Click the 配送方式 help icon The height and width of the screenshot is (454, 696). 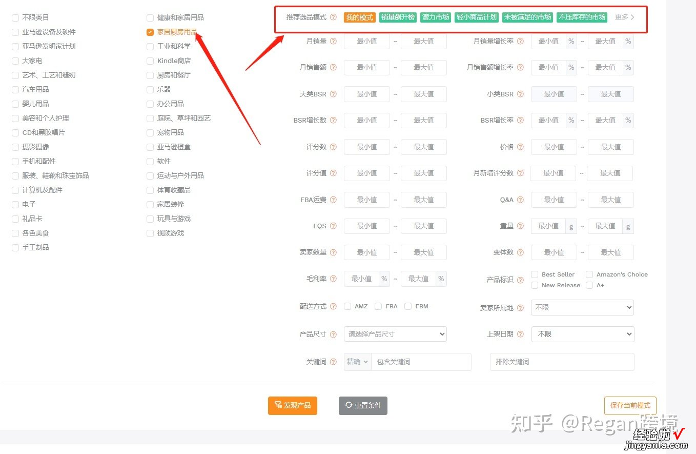point(333,306)
